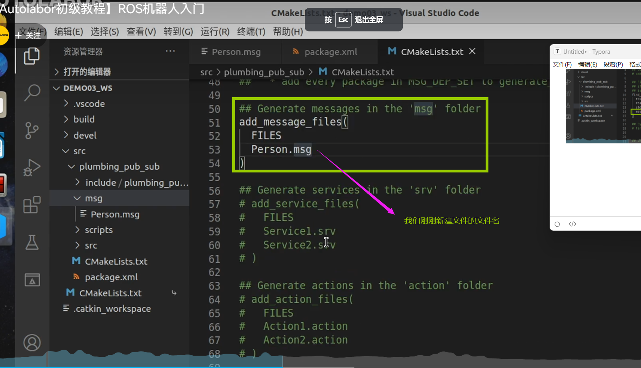
Task: Click the symlink arrow beside root CMakeLists.txt
Action: pos(174,293)
